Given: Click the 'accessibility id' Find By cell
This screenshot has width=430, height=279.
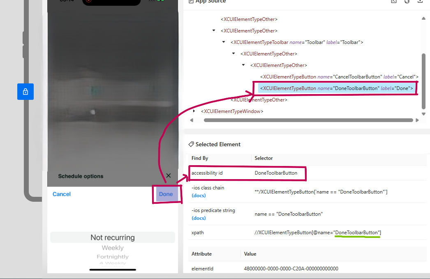Looking at the screenshot, I should pos(207,173).
